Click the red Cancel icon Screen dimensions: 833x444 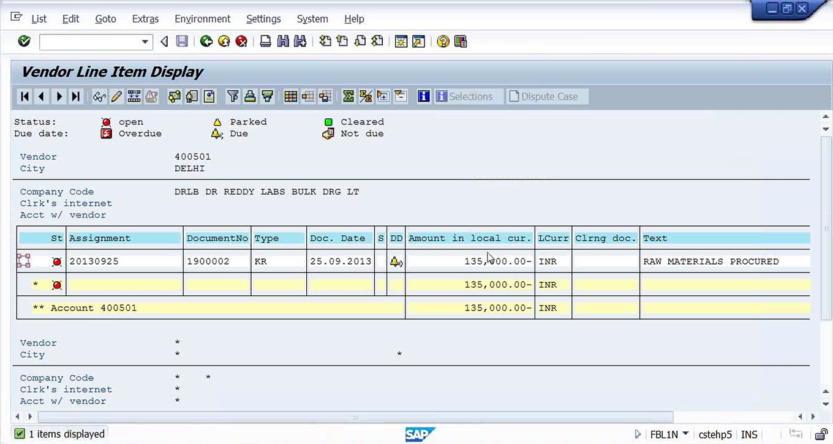point(242,42)
